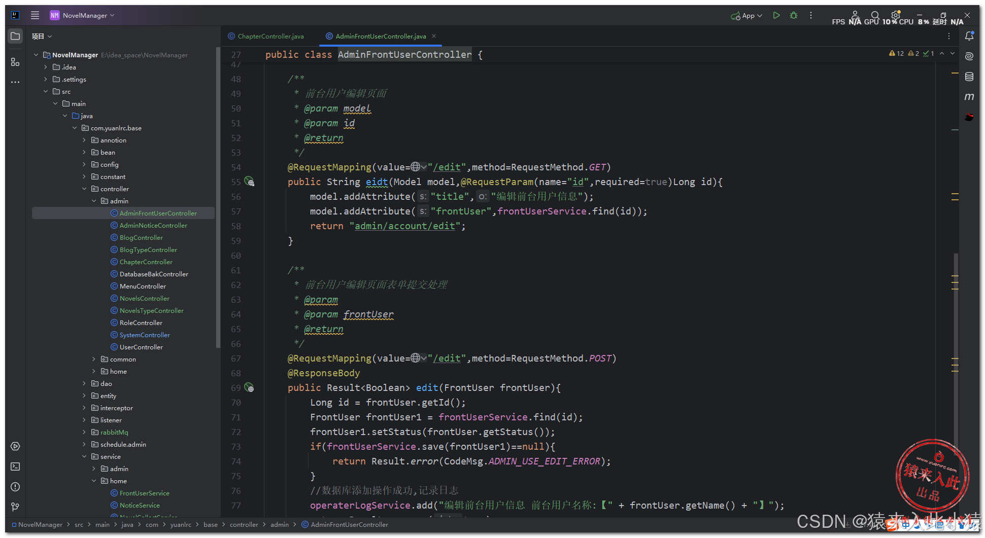Click the controller breadcrumb
985x538 pixels.
[244, 524]
